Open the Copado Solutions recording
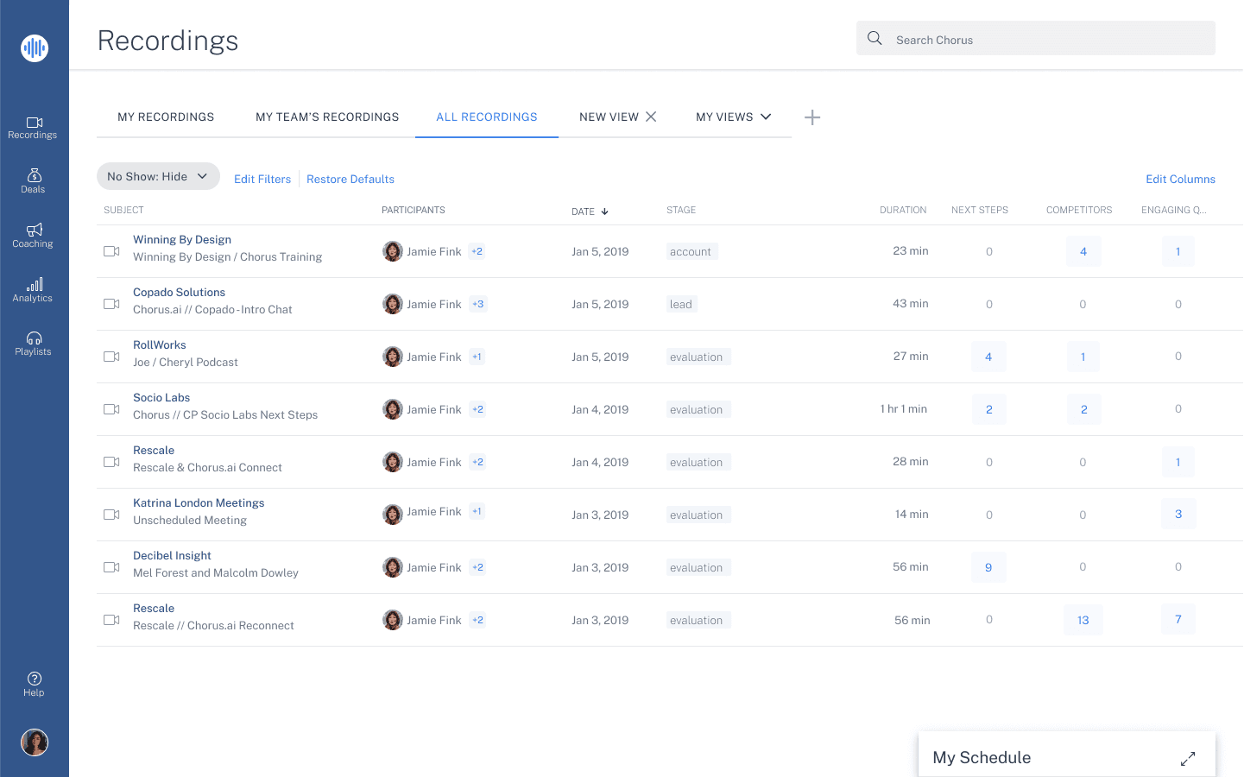Screen dimensions: 1244x777 pos(179,292)
